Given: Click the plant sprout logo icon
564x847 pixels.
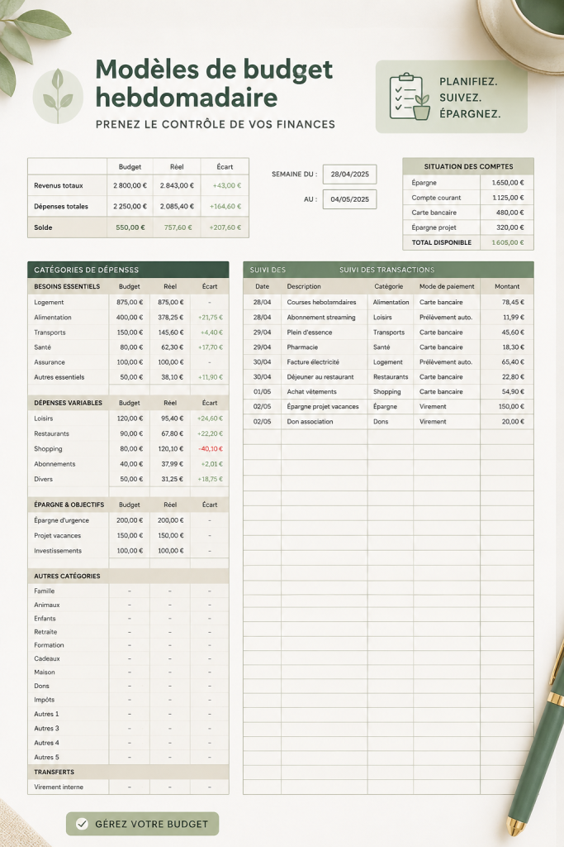Looking at the screenshot, I should coord(58,96).
